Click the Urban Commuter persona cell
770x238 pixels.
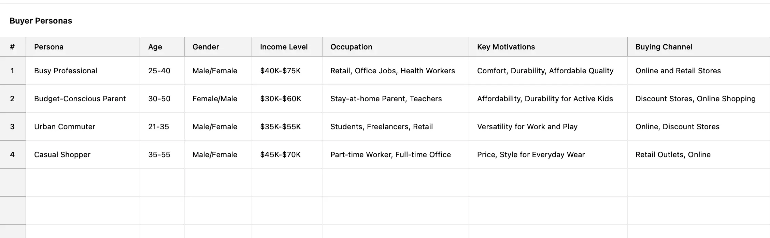pyautogui.click(x=65, y=127)
